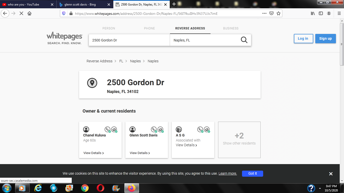This screenshot has width=344, height=193.
Task: Stop page loading with the X icon
Action: click(x=21, y=14)
